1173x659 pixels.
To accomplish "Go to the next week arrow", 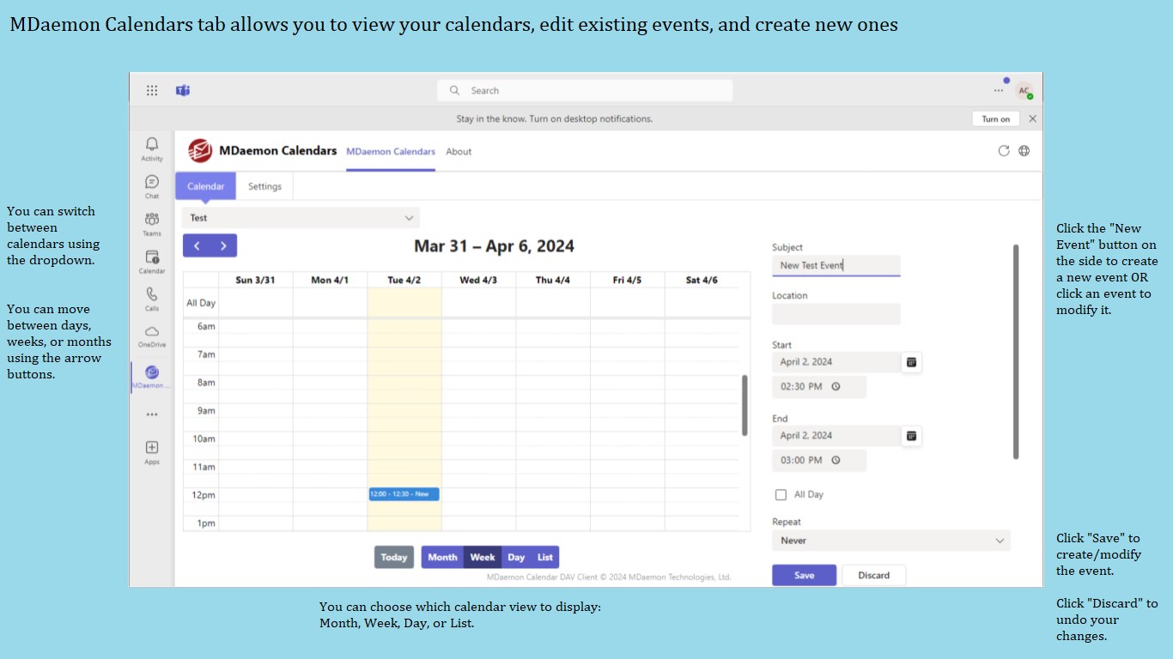I will [x=223, y=246].
